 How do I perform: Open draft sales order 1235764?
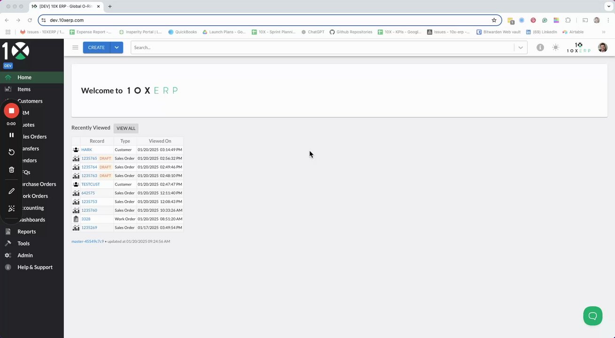point(89,167)
